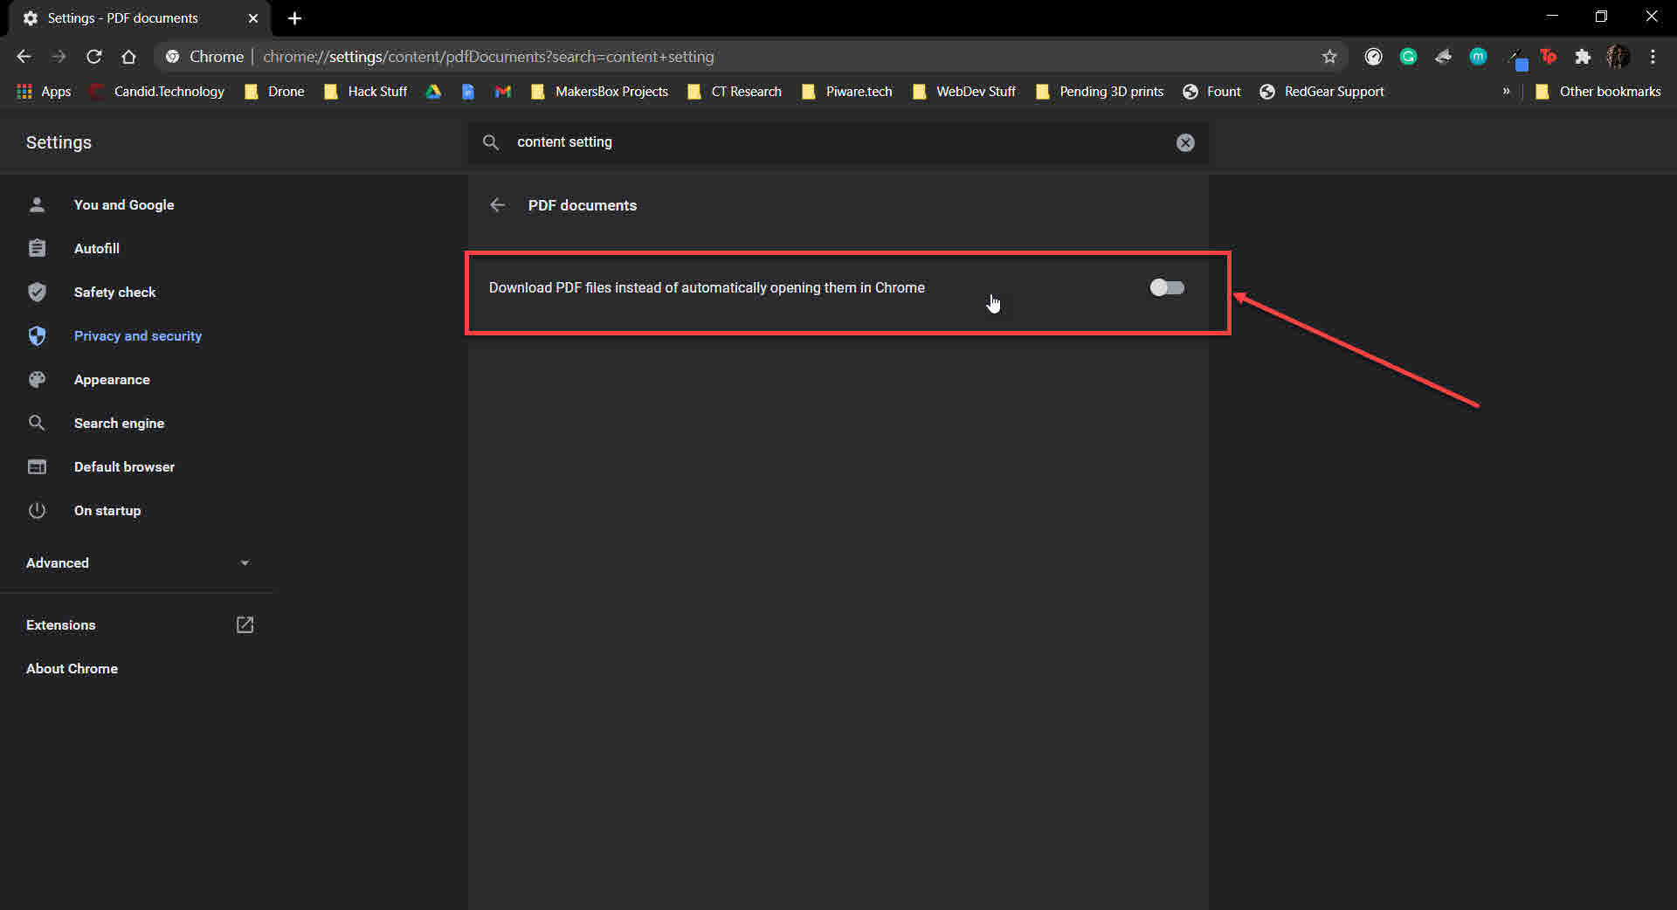Bookmark this page with star icon
This screenshot has height=910, width=1677.
[1329, 57]
